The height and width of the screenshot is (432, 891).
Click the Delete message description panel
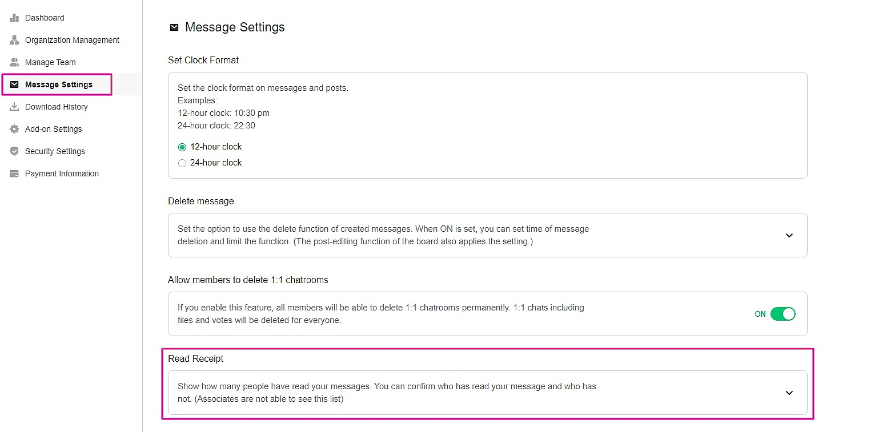pyautogui.click(x=383, y=235)
